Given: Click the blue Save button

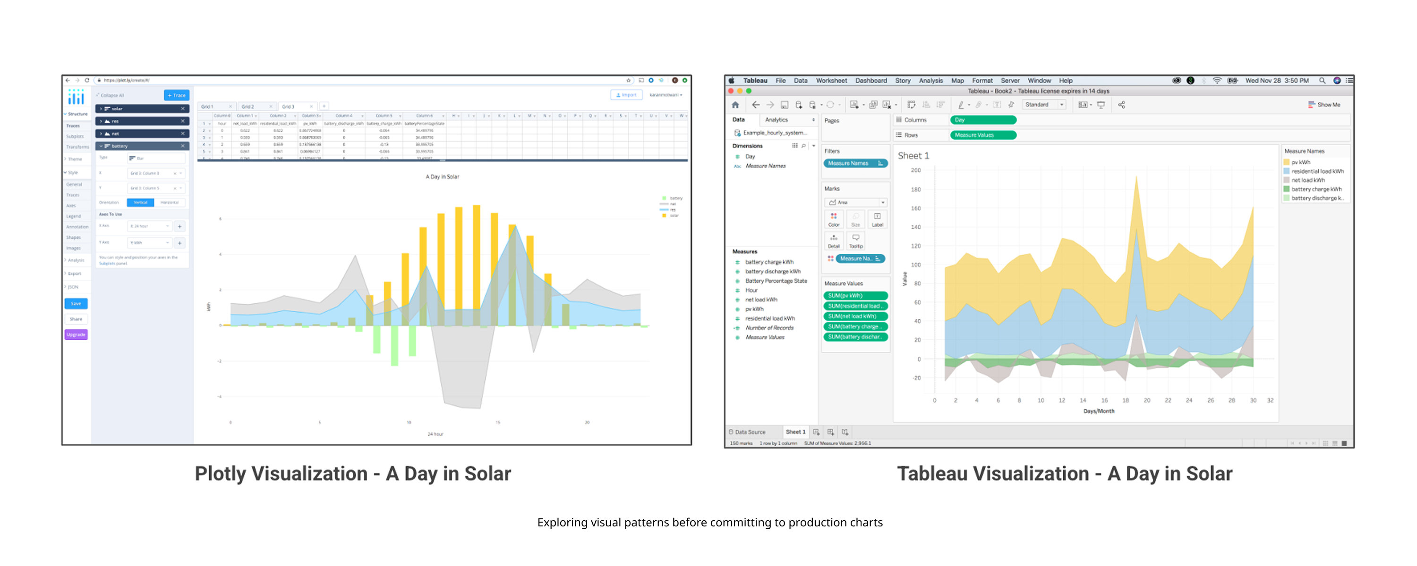Looking at the screenshot, I should click(76, 303).
